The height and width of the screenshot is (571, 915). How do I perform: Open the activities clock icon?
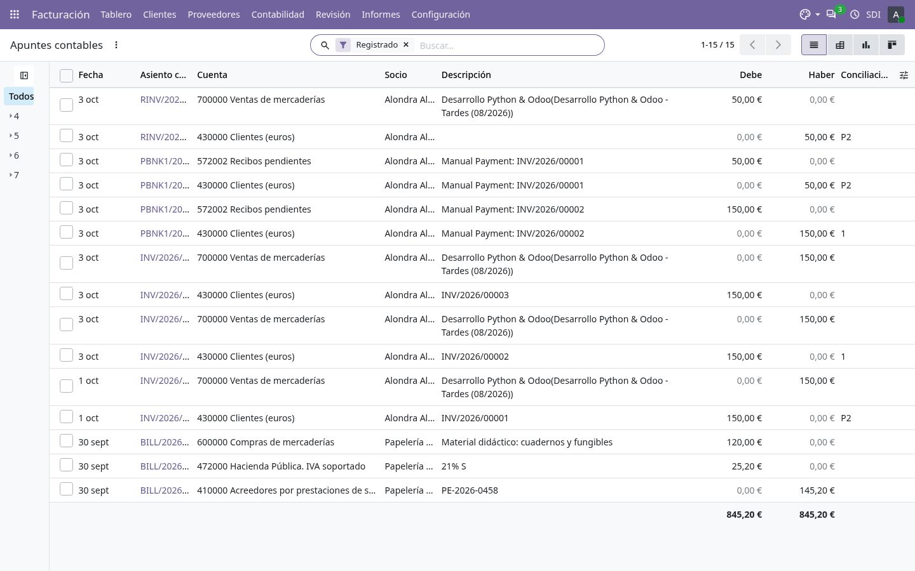(855, 14)
